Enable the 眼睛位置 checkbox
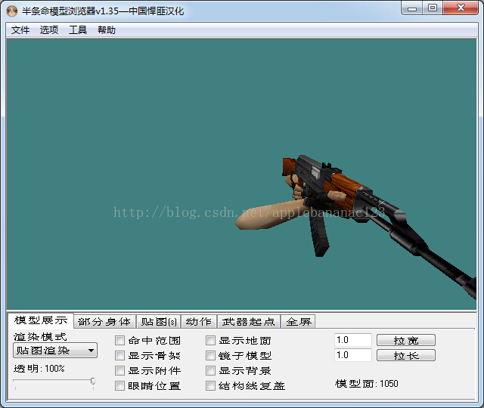Screen dimensions: 484x408 click(119, 386)
